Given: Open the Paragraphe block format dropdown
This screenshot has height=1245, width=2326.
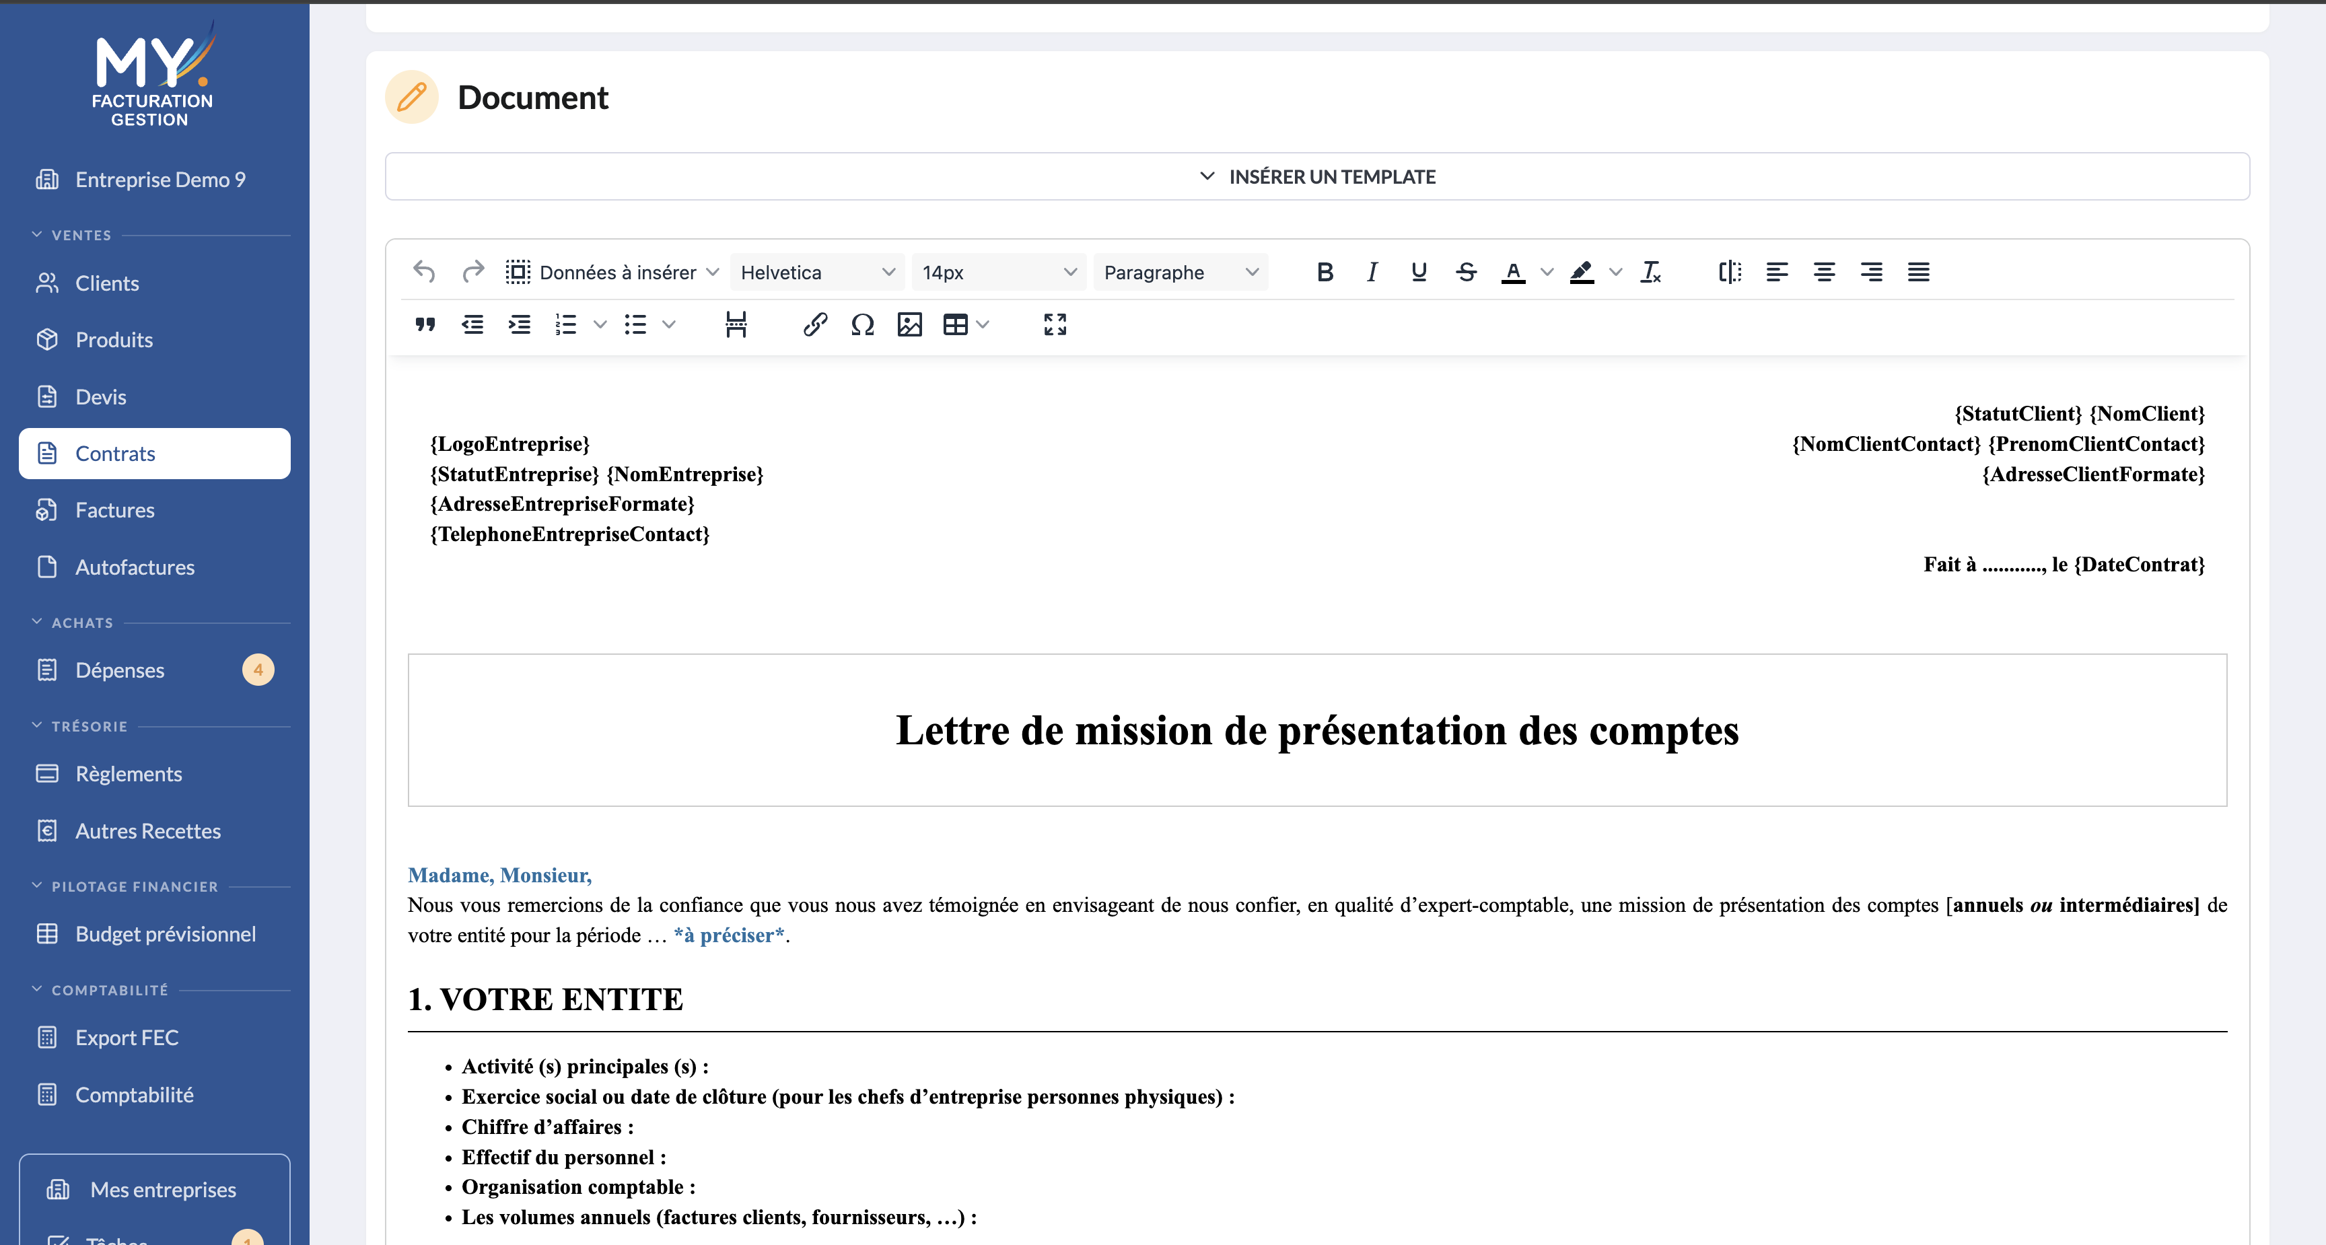Looking at the screenshot, I should (1180, 272).
